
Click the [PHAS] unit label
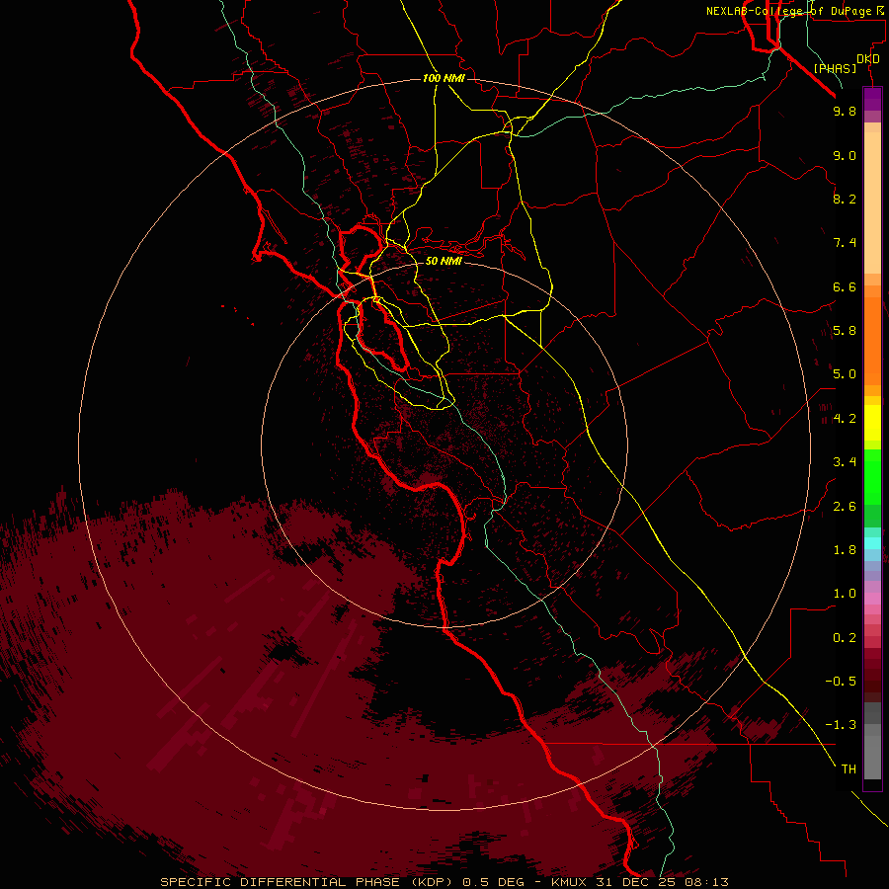835,68
